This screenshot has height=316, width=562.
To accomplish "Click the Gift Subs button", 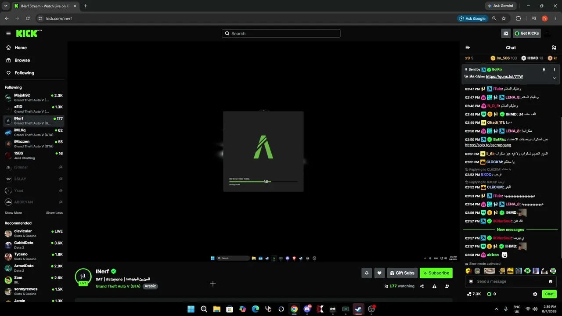I will (402, 273).
